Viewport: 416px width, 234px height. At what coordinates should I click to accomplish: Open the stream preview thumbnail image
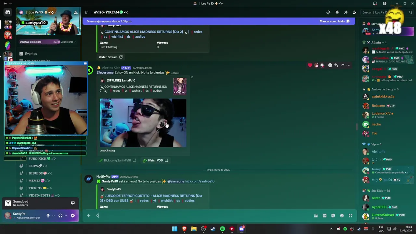(x=143, y=123)
